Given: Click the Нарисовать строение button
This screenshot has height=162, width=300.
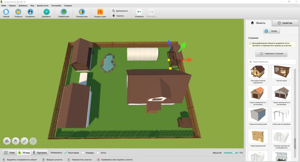Looking at the screenshot, I should (271, 54).
